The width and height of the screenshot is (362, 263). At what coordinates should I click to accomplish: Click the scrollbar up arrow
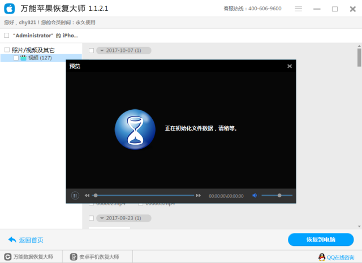pos(359,46)
